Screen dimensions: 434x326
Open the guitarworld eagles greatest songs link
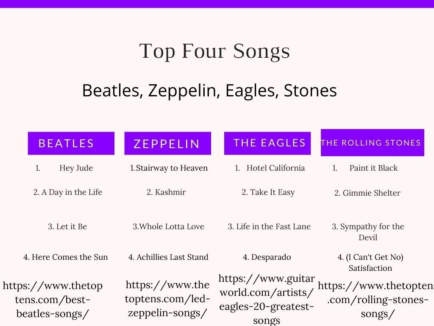[267, 299]
